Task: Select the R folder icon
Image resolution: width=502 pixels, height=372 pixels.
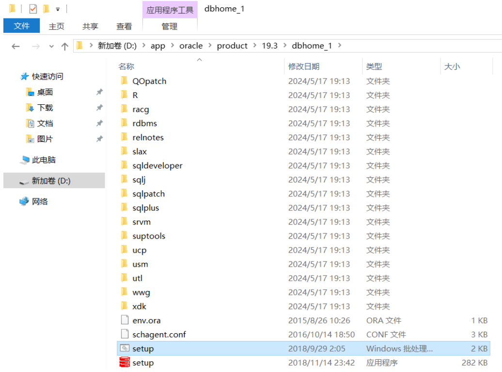Action: [125, 95]
